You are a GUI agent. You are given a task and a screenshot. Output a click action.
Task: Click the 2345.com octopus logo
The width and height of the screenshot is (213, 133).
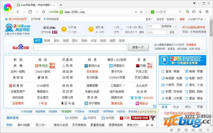click(x=17, y=29)
